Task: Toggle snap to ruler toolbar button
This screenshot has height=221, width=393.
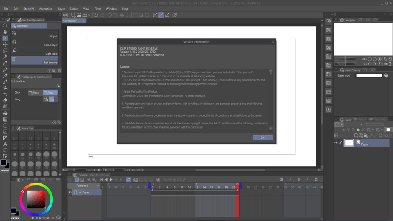Action: (155, 15)
